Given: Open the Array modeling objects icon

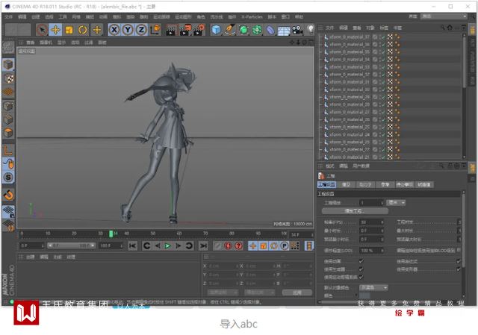Looking at the screenshot, I should point(257,30).
